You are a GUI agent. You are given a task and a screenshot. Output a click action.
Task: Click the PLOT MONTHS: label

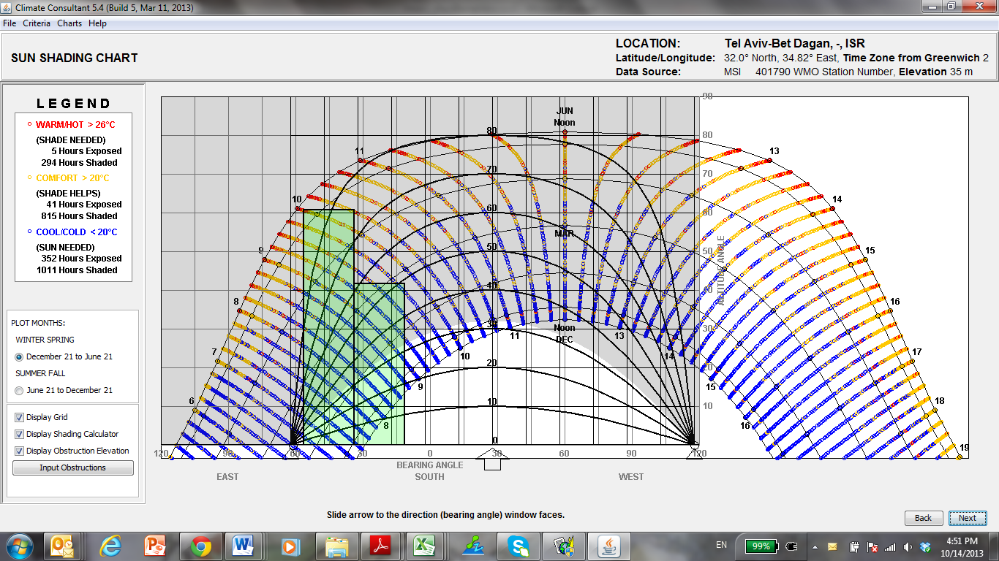(38, 323)
